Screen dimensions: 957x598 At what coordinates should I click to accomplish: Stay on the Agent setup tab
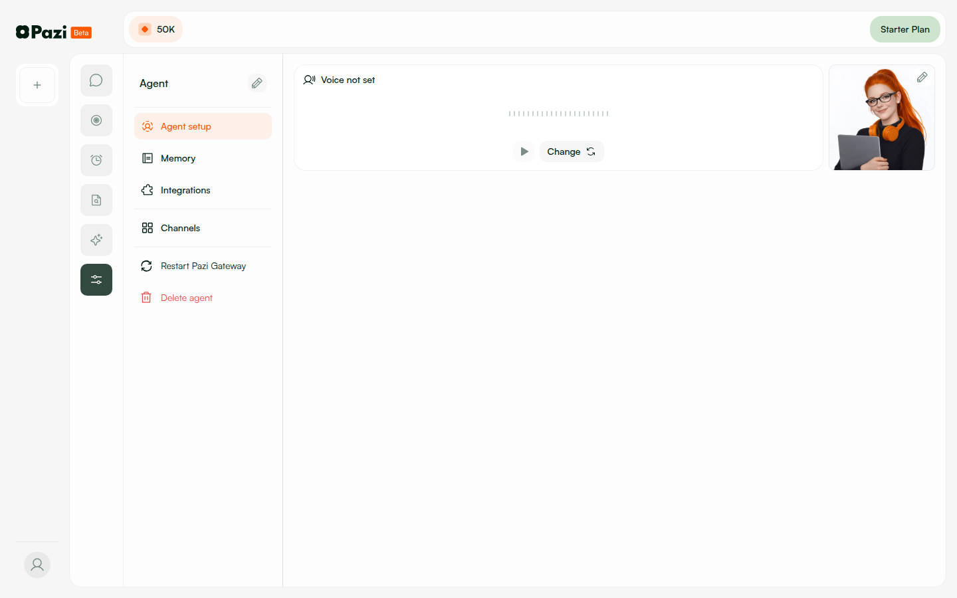(186, 126)
